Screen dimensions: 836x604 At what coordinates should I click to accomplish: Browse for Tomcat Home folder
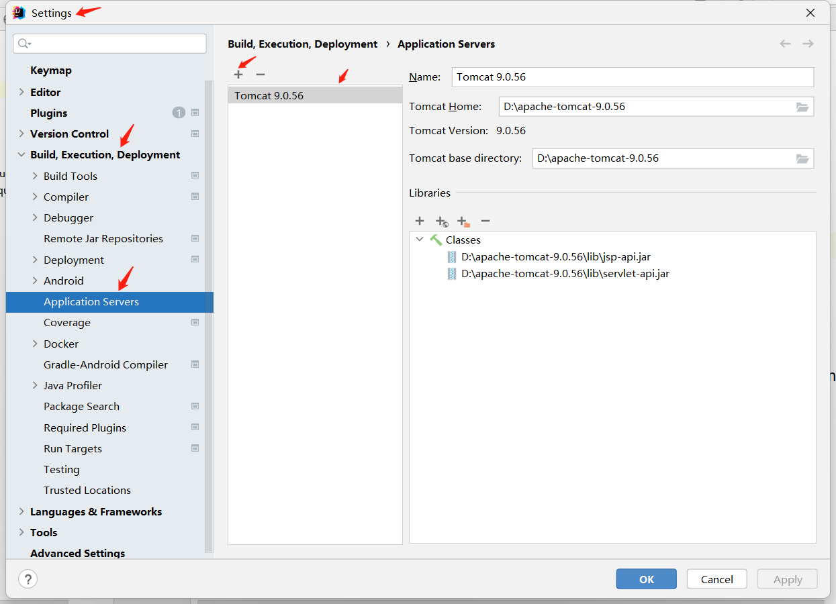802,107
